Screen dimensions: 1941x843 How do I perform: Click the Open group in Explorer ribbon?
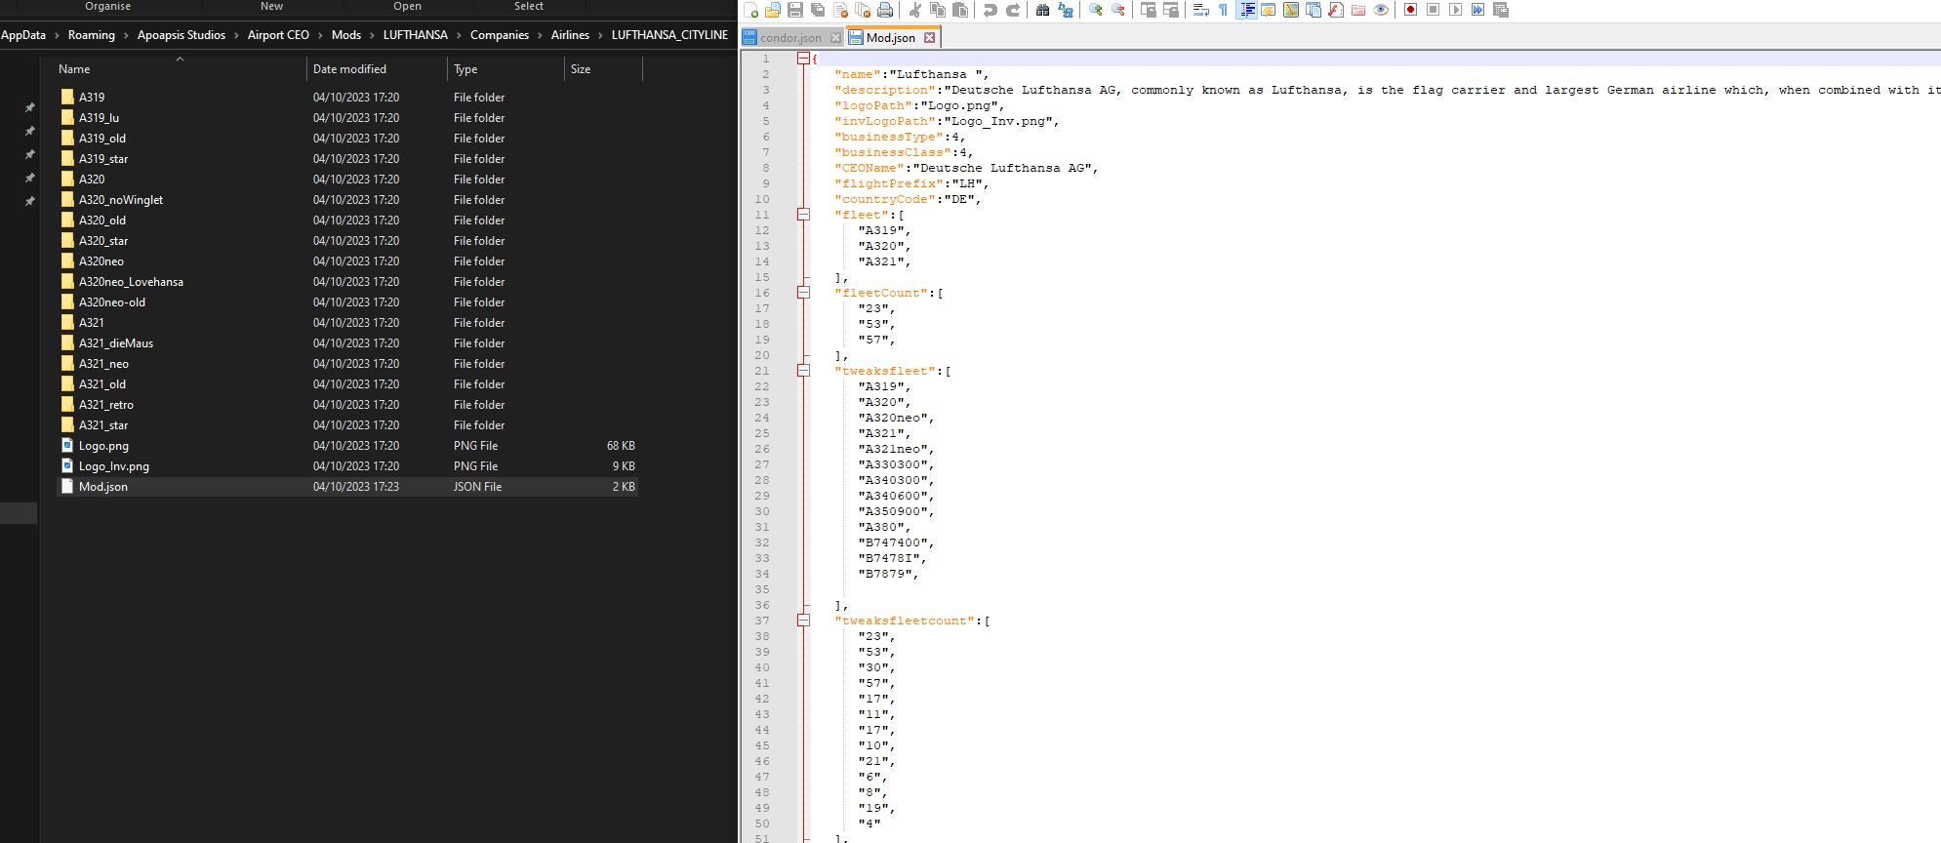pos(407,6)
